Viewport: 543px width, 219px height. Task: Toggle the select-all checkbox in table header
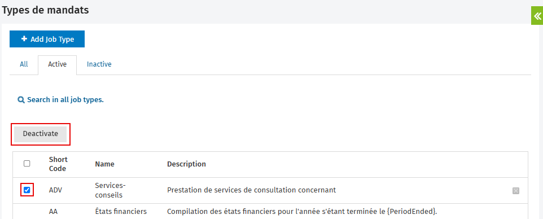pos(27,164)
